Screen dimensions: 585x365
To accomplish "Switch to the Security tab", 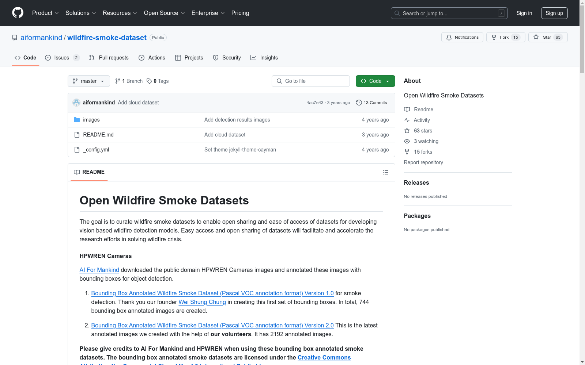I will tap(227, 58).
